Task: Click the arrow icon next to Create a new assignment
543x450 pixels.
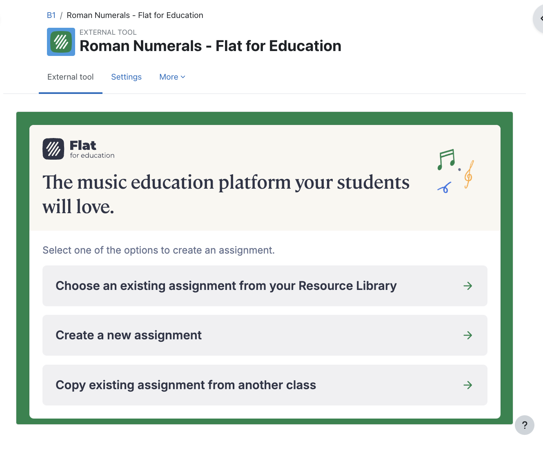Action: [x=468, y=335]
